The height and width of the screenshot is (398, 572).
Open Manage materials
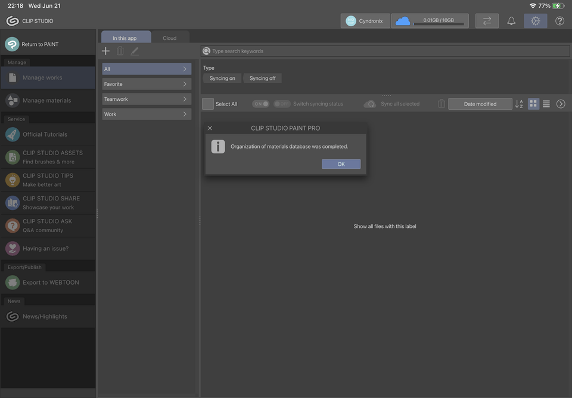point(48,100)
